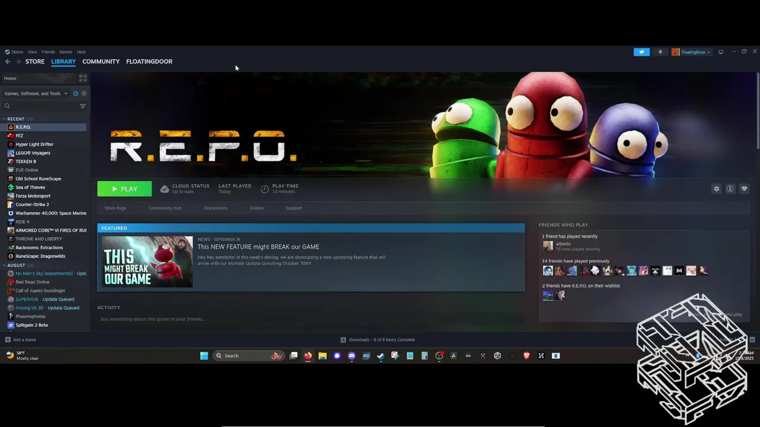Open the Games, Software, and Tools dropdown

click(x=36, y=94)
